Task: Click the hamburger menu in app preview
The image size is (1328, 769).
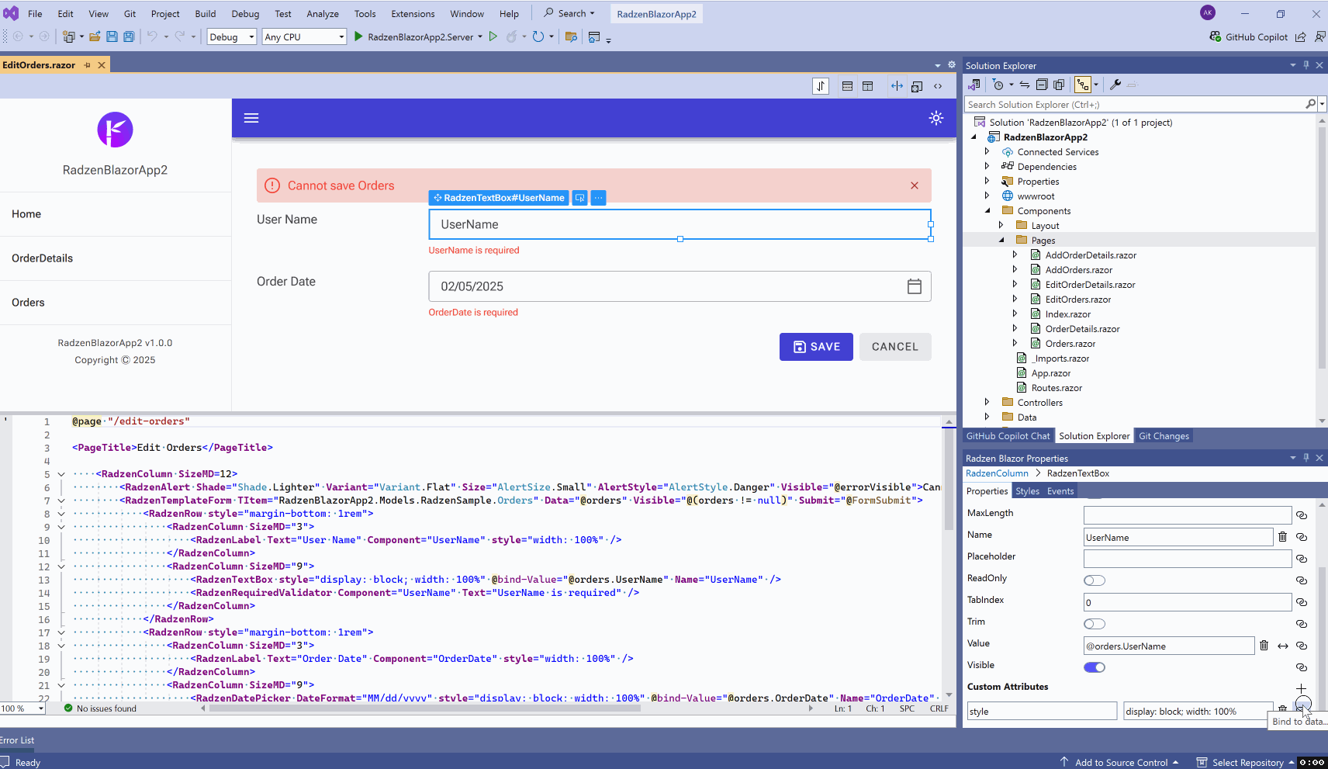Action: coord(251,118)
